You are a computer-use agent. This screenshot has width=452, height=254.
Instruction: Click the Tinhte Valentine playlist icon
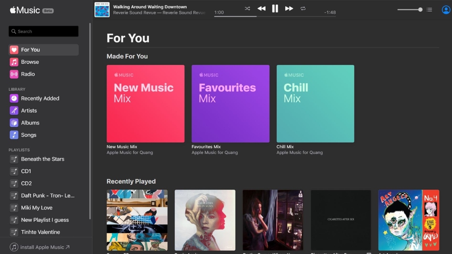[x=14, y=232]
